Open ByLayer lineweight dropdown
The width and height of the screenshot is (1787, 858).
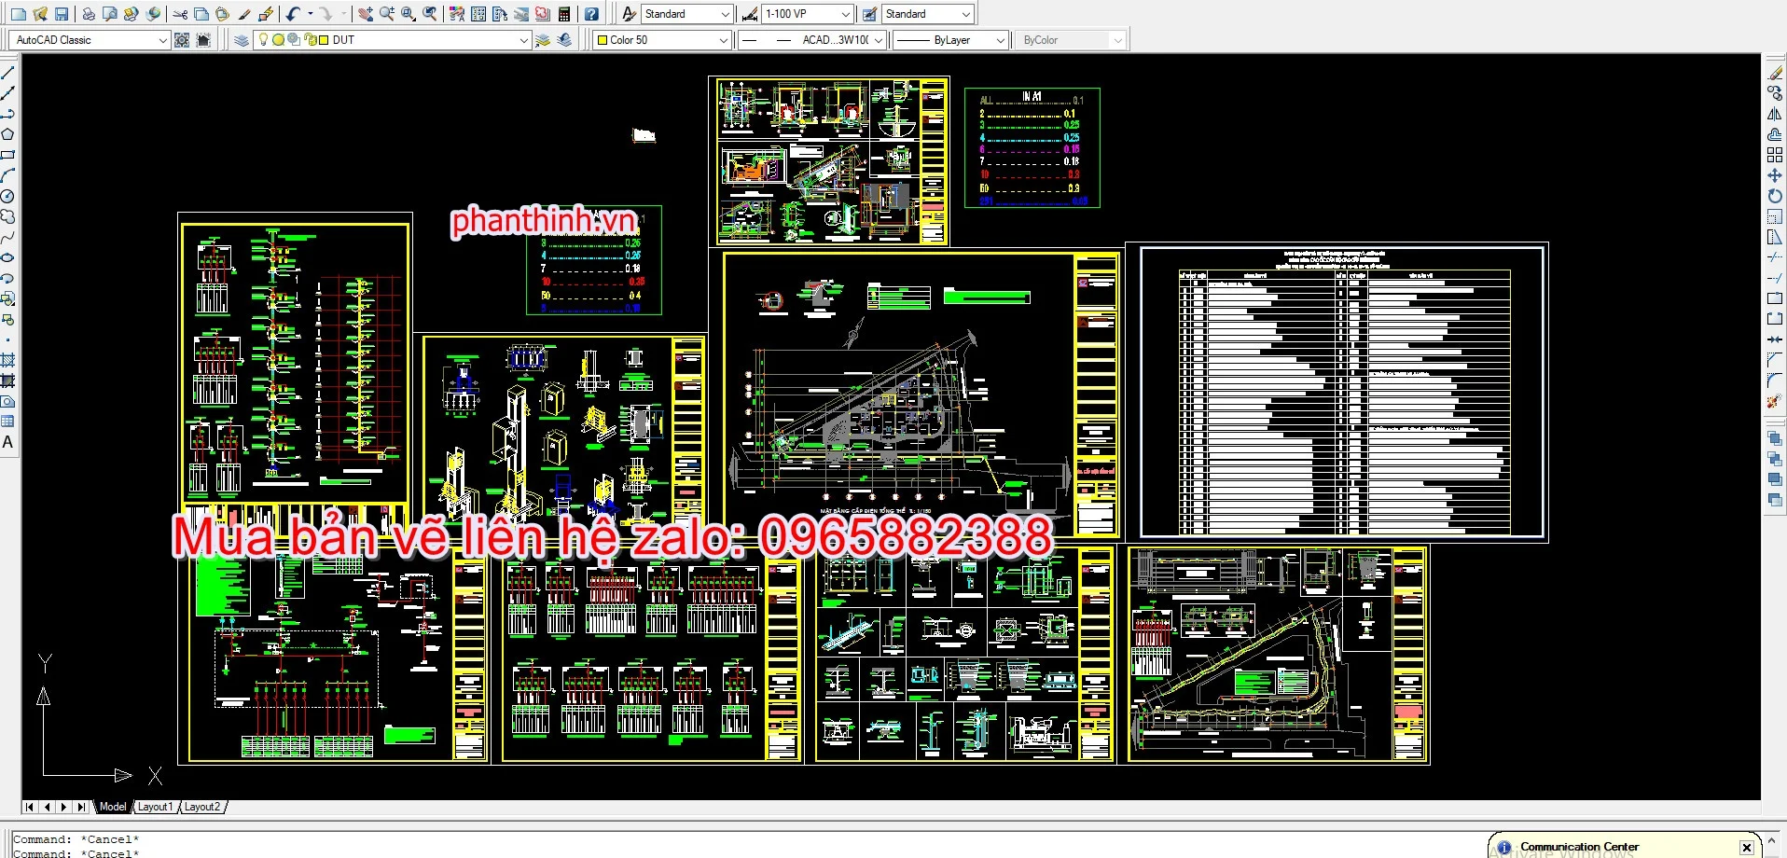tap(1001, 40)
